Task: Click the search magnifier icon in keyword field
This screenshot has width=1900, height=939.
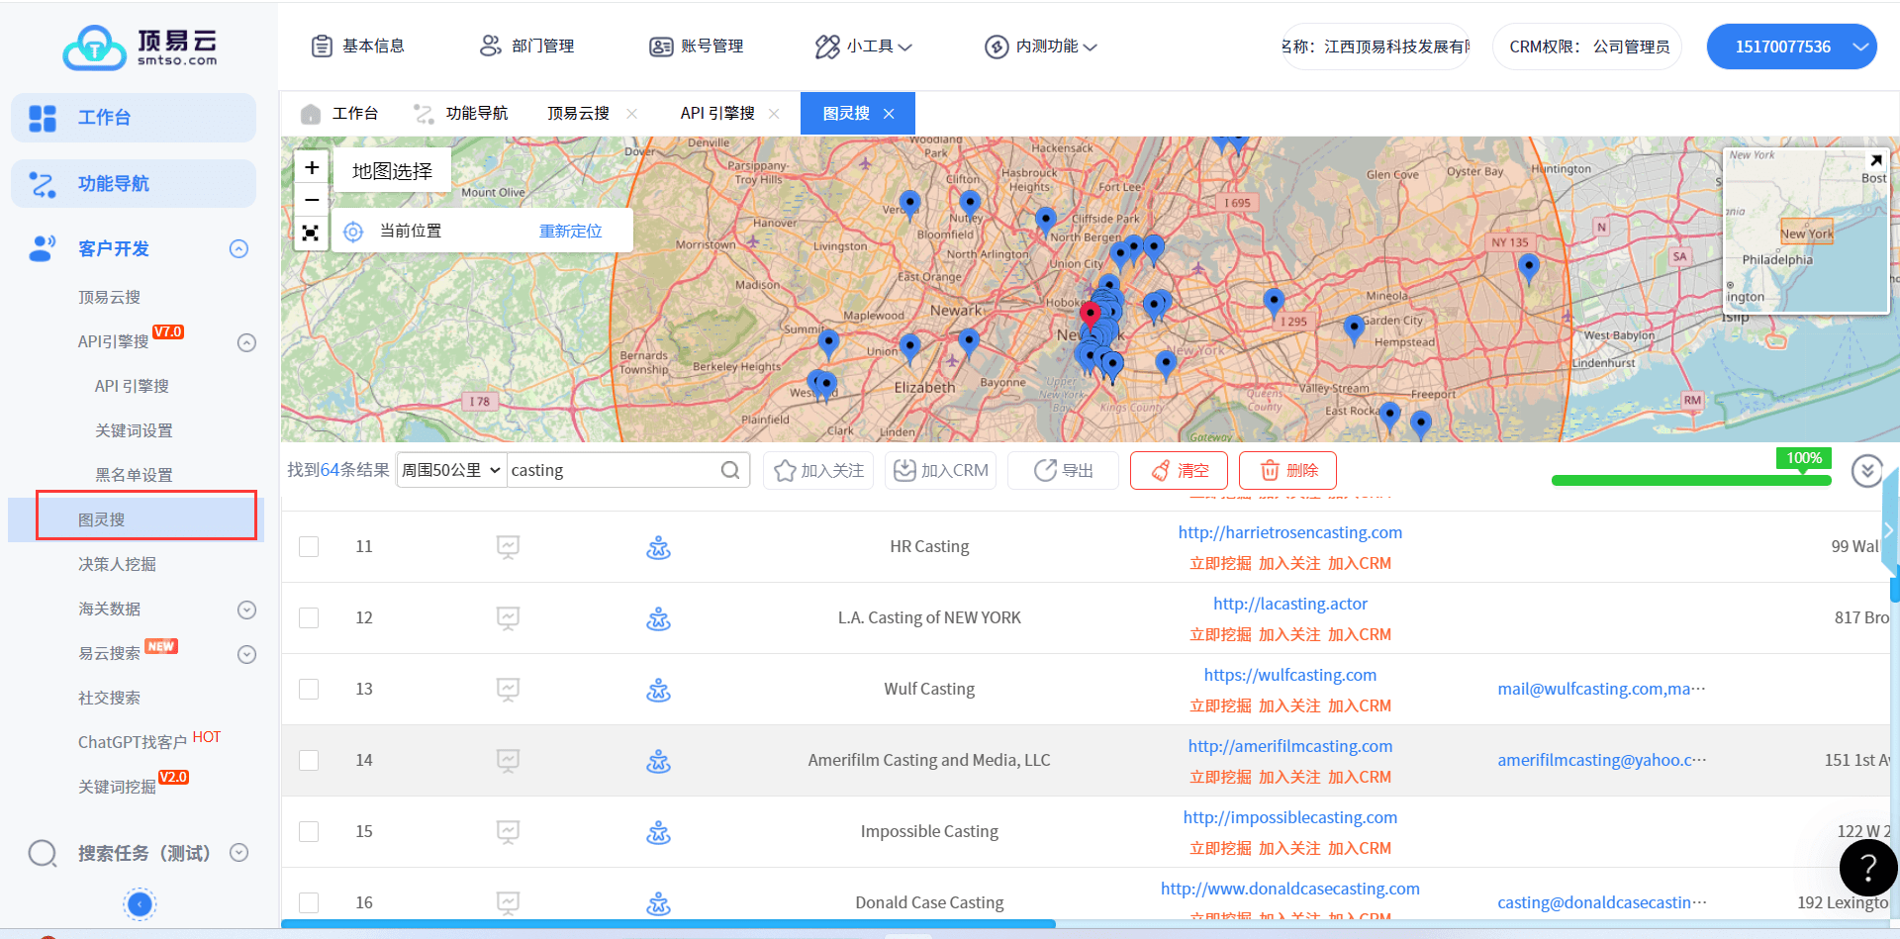Action: pyautogui.click(x=730, y=470)
